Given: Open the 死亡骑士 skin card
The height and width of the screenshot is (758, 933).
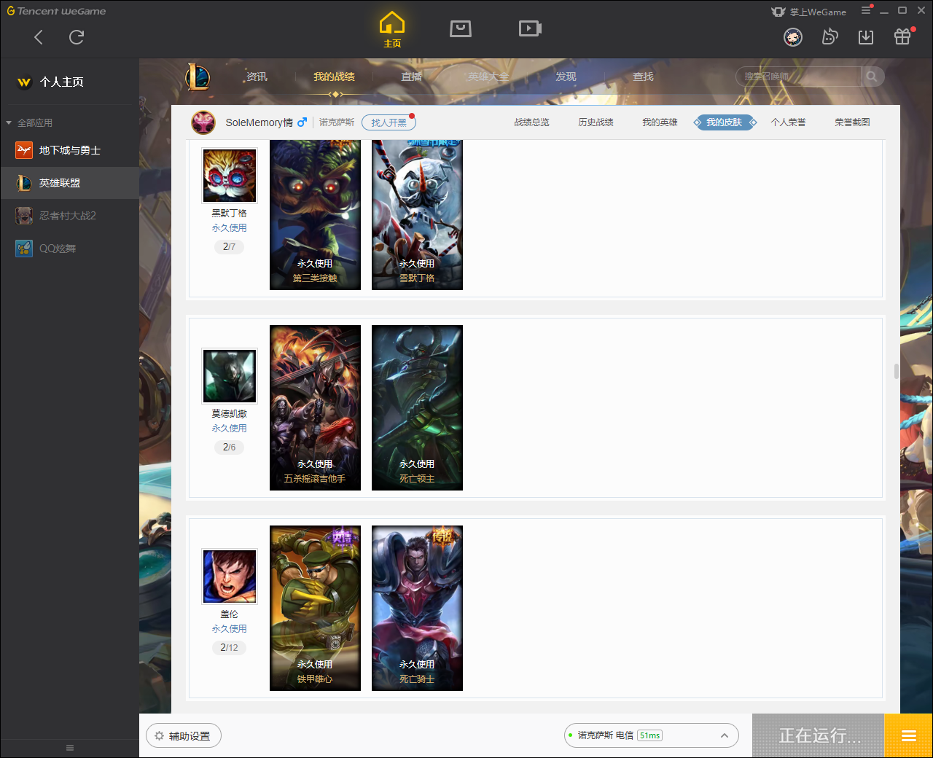Looking at the screenshot, I should [x=417, y=609].
